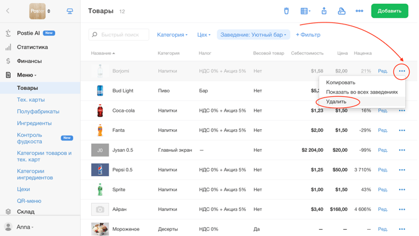This screenshot has width=419, height=236.
Task: Click Ред. link for Jysan 0.5
Action: click(383, 150)
